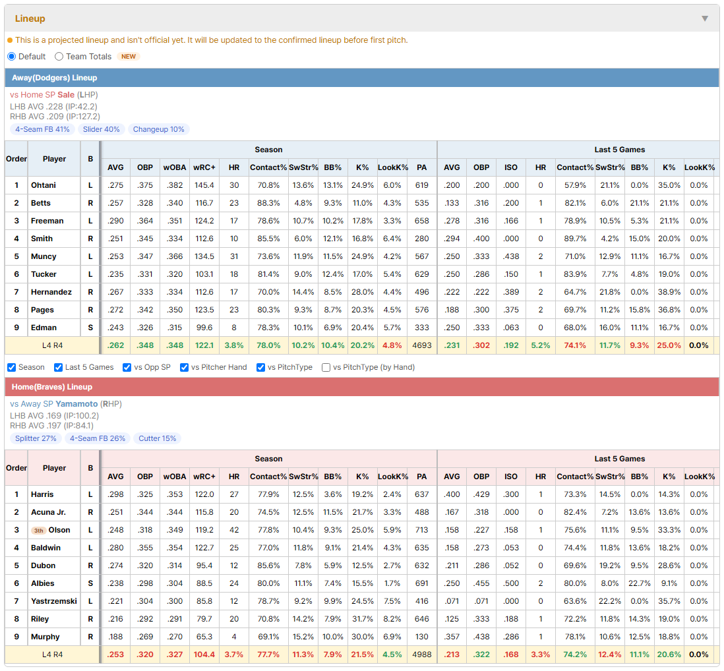Click the Sale home starting pitcher link
The image size is (724, 671).
click(x=66, y=95)
